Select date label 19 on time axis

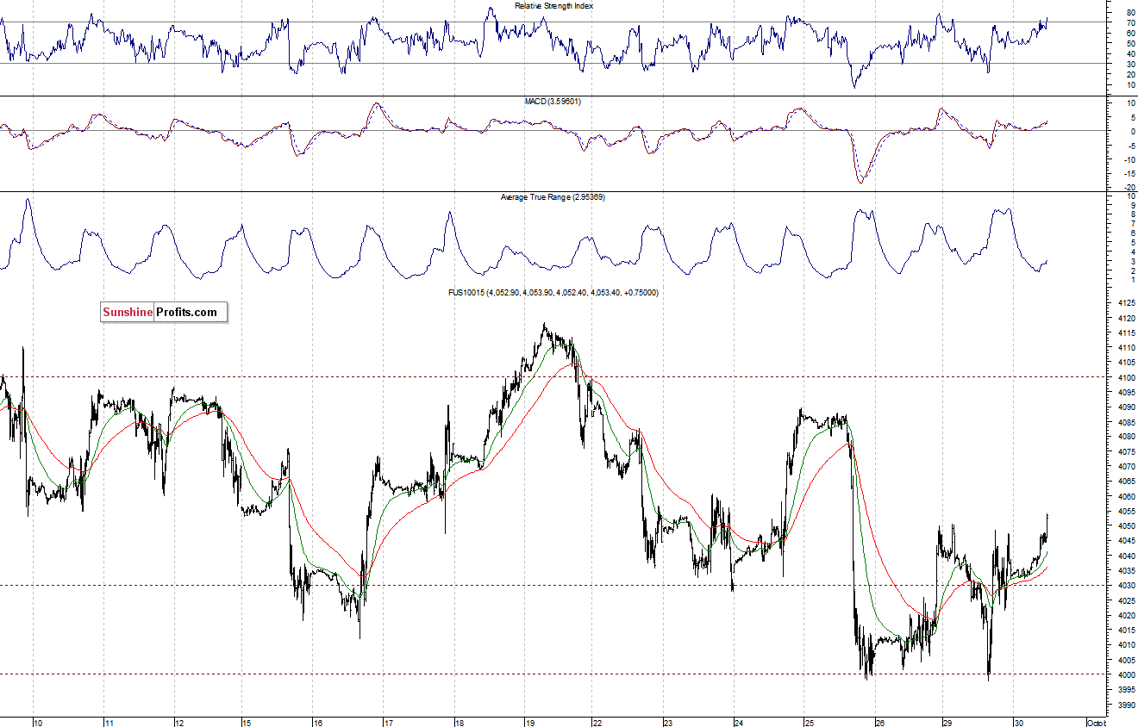[x=528, y=722]
